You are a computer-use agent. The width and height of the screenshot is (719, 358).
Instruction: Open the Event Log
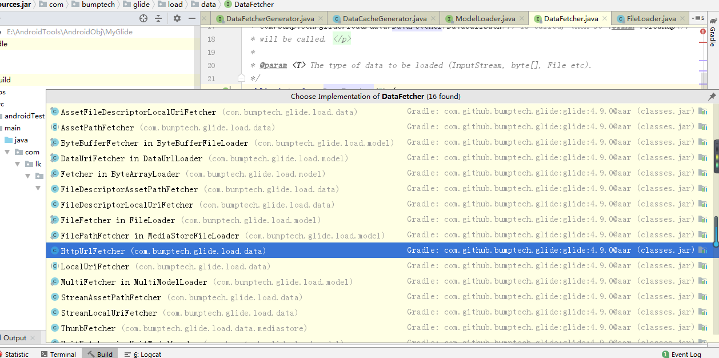681,355
